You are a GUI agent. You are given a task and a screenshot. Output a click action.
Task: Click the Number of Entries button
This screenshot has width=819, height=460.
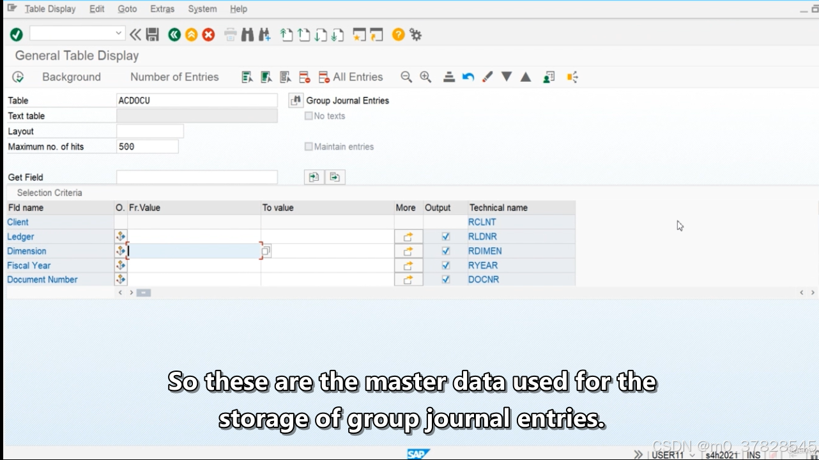(174, 77)
